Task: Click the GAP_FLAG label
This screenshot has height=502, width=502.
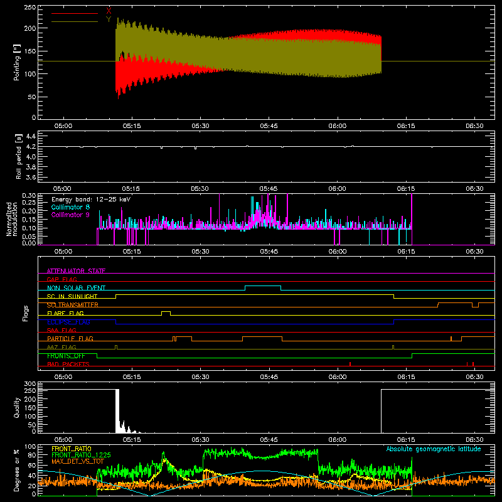Action: pyautogui.click(x=61, y=279)
